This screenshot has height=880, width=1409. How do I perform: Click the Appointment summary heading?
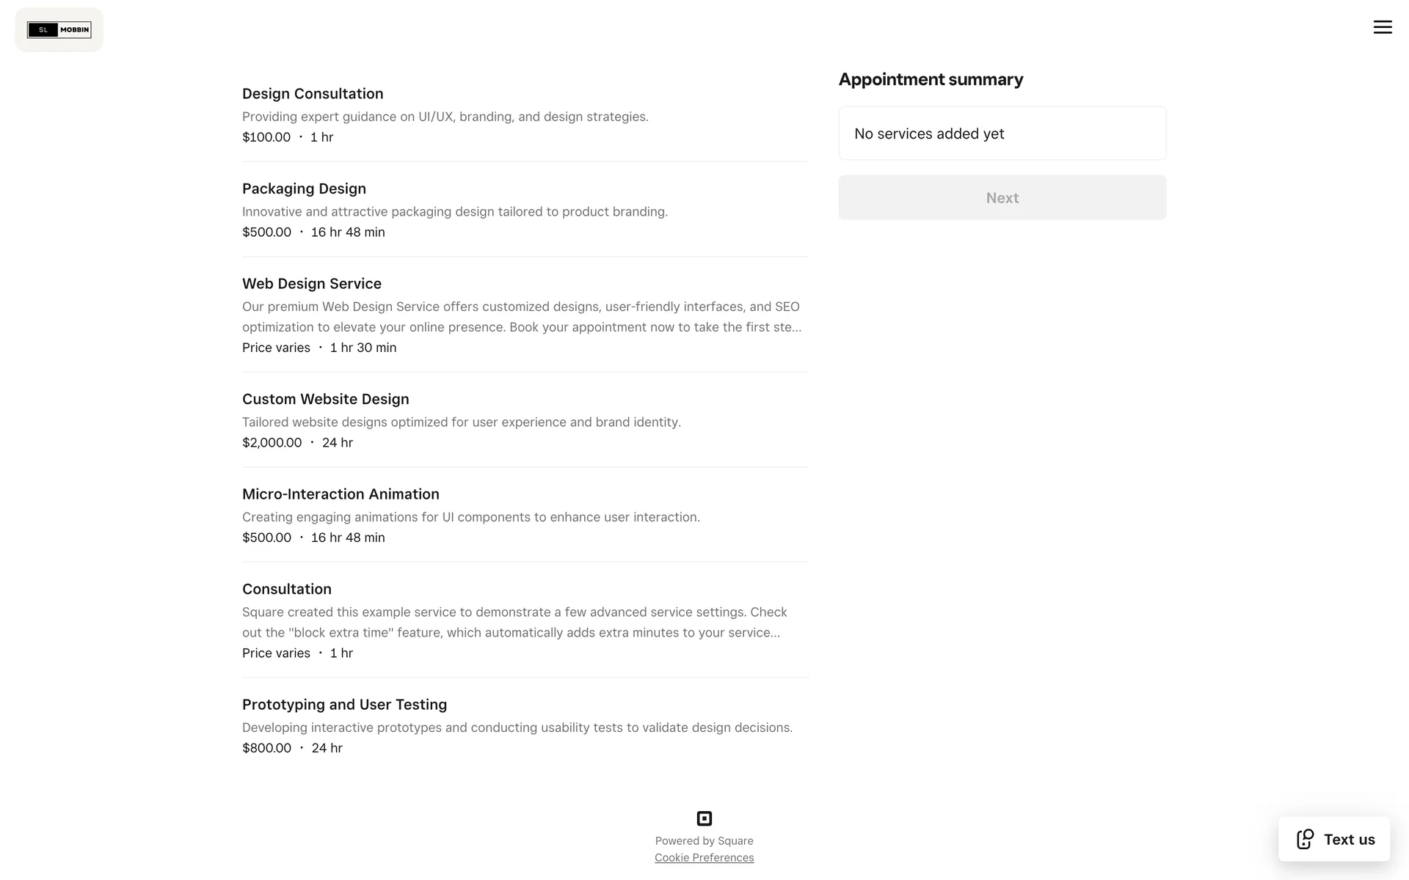tap(931, 79)
